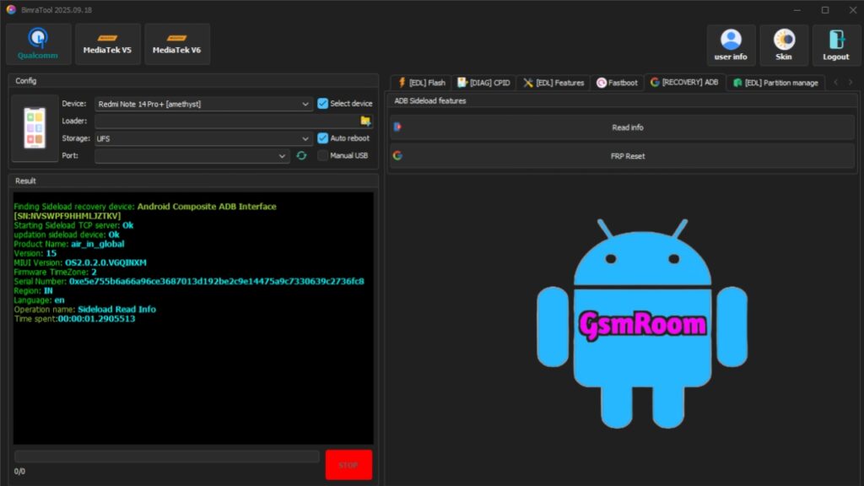The width and height of the screenshot is (864, 486).
Task: Switch to MediaTek V5 mode
Action: [x=107, y=44]
